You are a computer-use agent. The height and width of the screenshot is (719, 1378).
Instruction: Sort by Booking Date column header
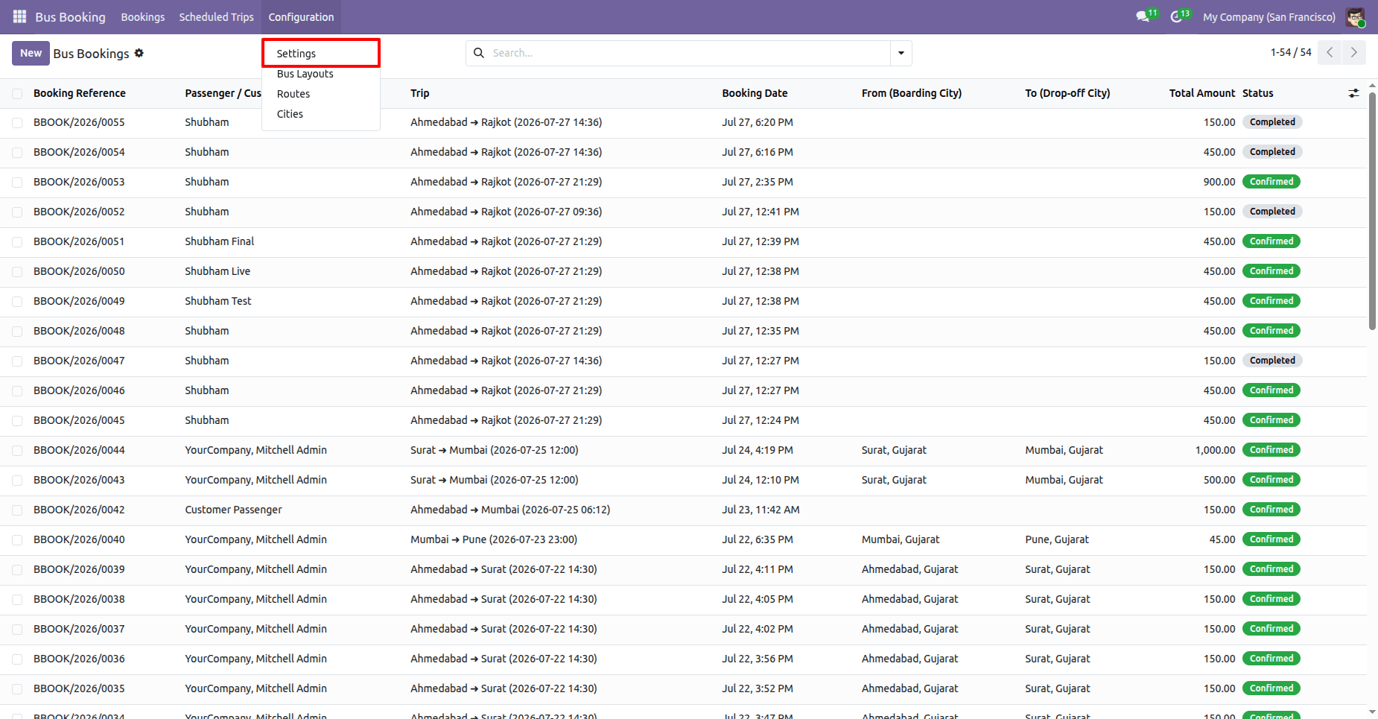[755, 93]
